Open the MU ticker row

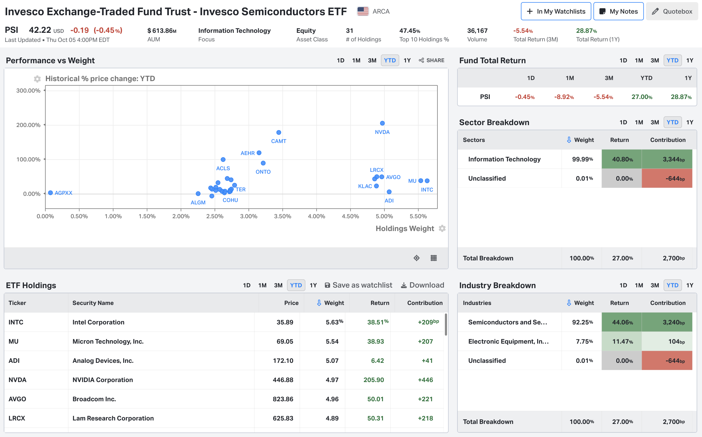click(x=224, y=341)
